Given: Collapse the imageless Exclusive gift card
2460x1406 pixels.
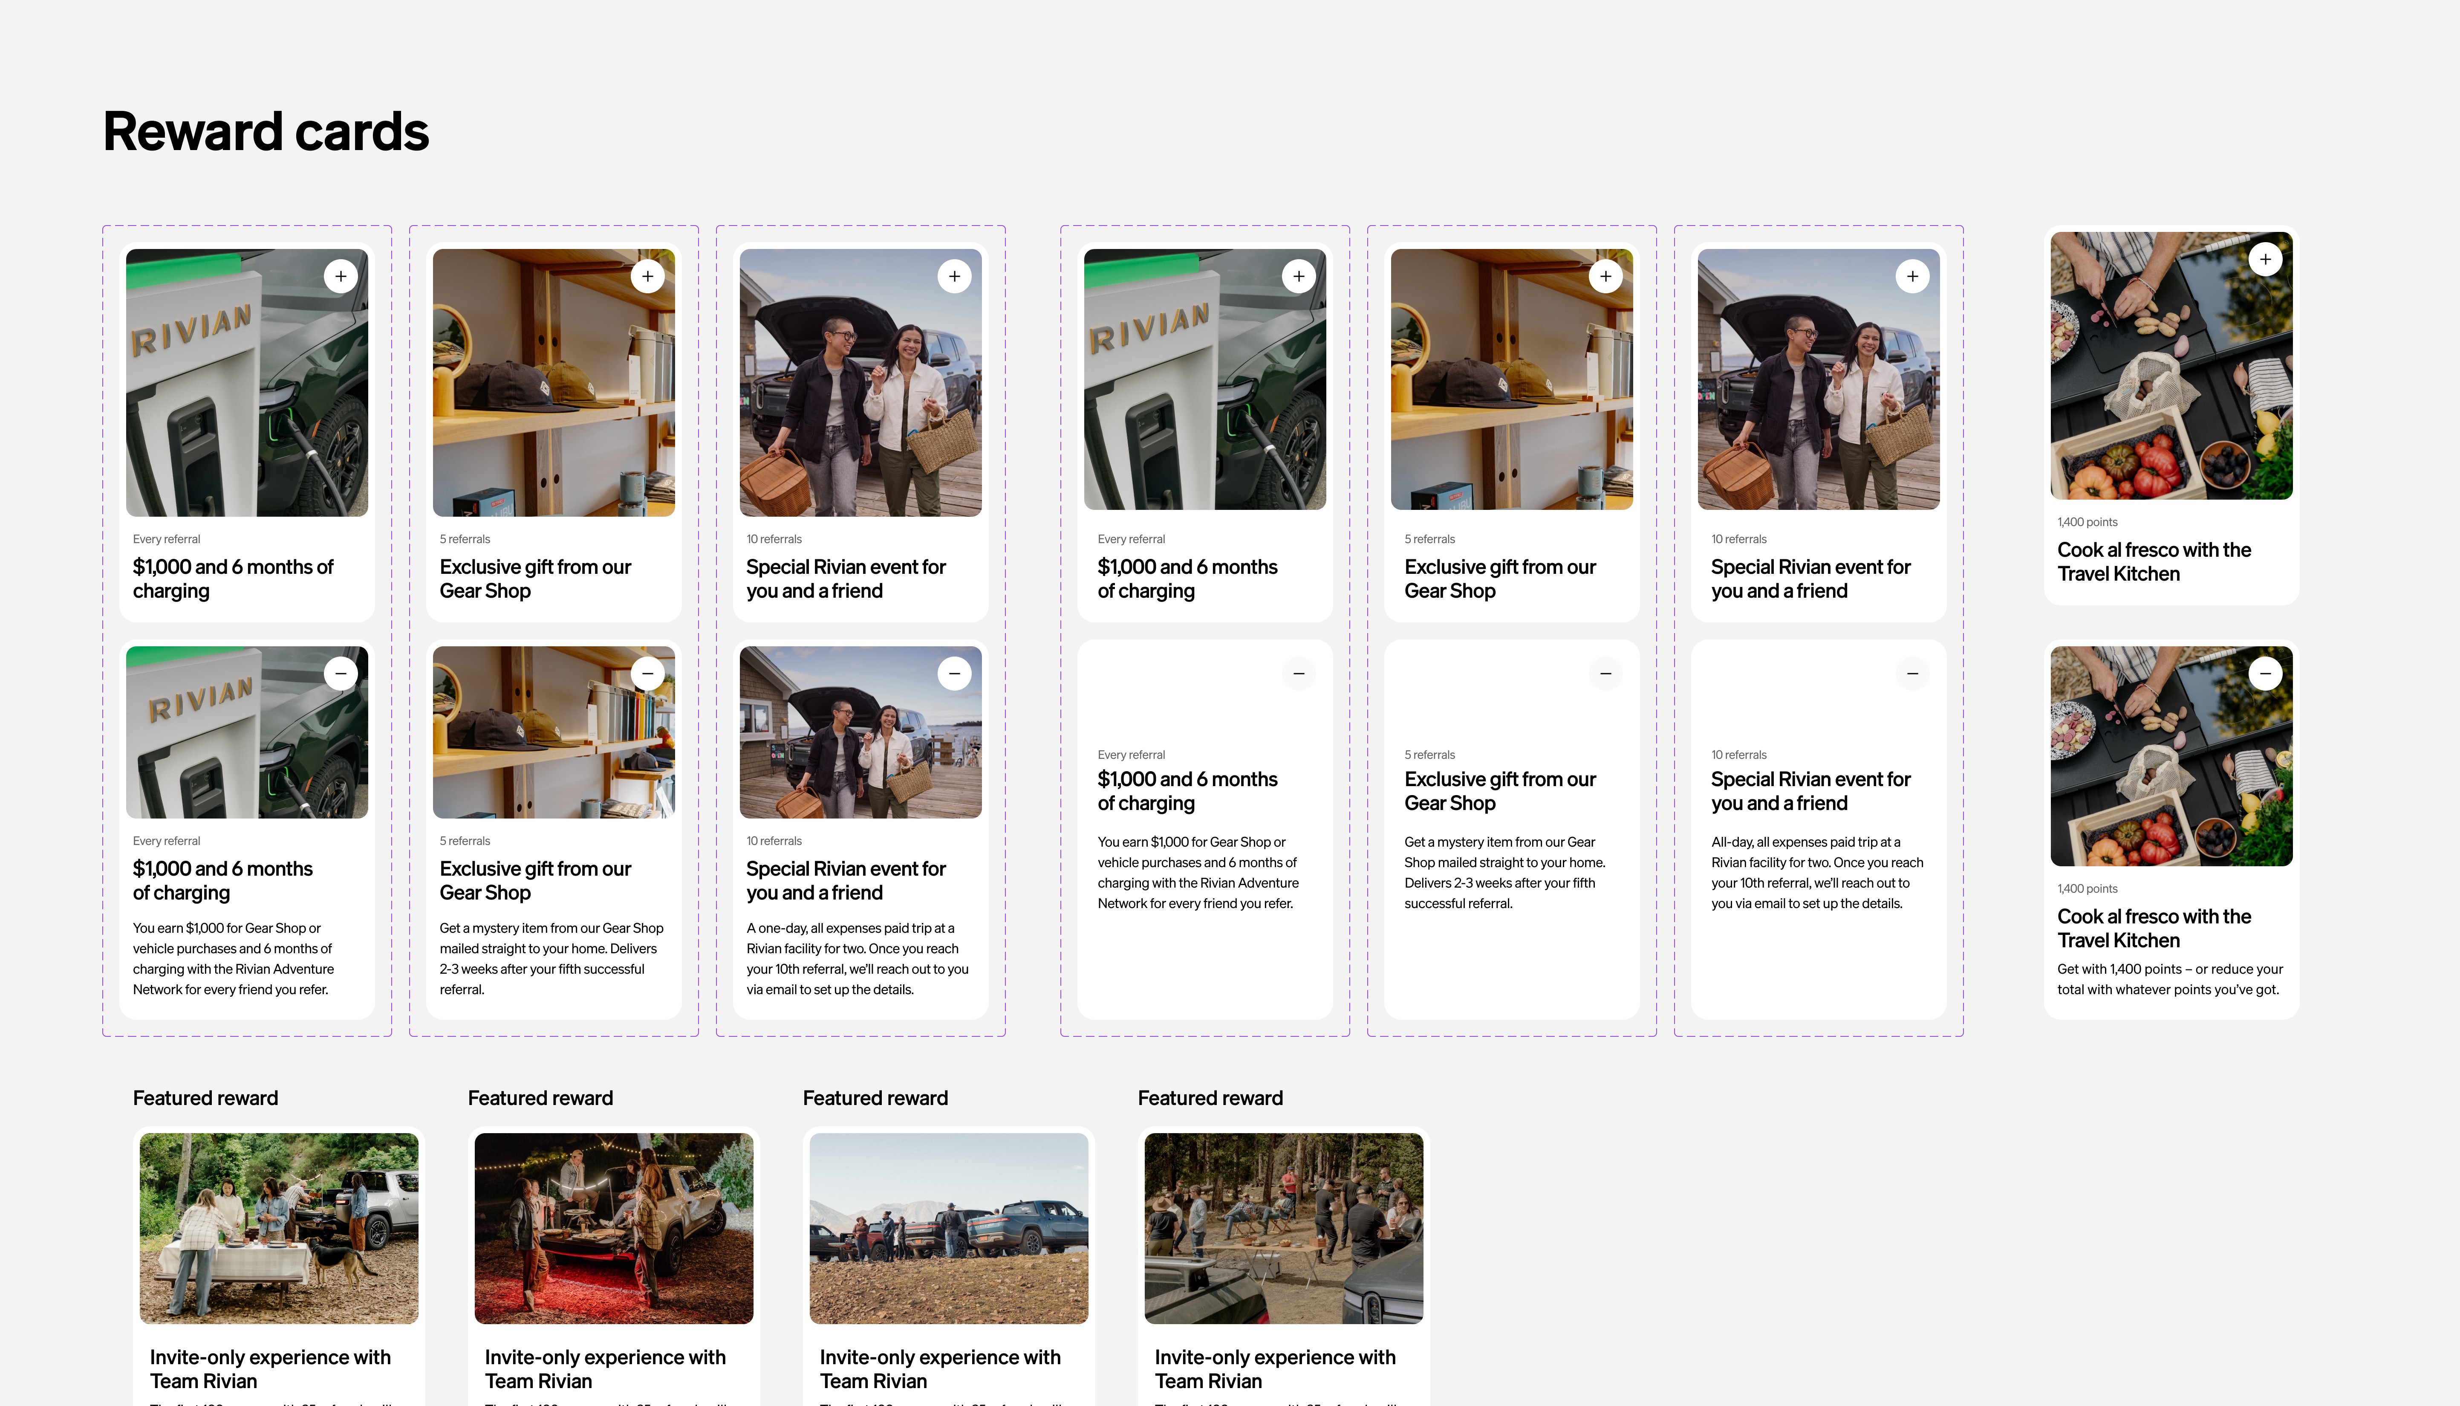Looking at the screenshot, I should [1606, 673].
